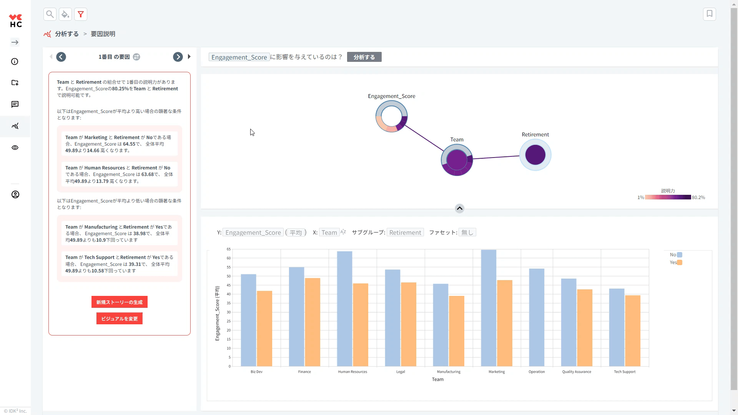
Task: Click the red filter funnel icon
Action: [81, 14]
